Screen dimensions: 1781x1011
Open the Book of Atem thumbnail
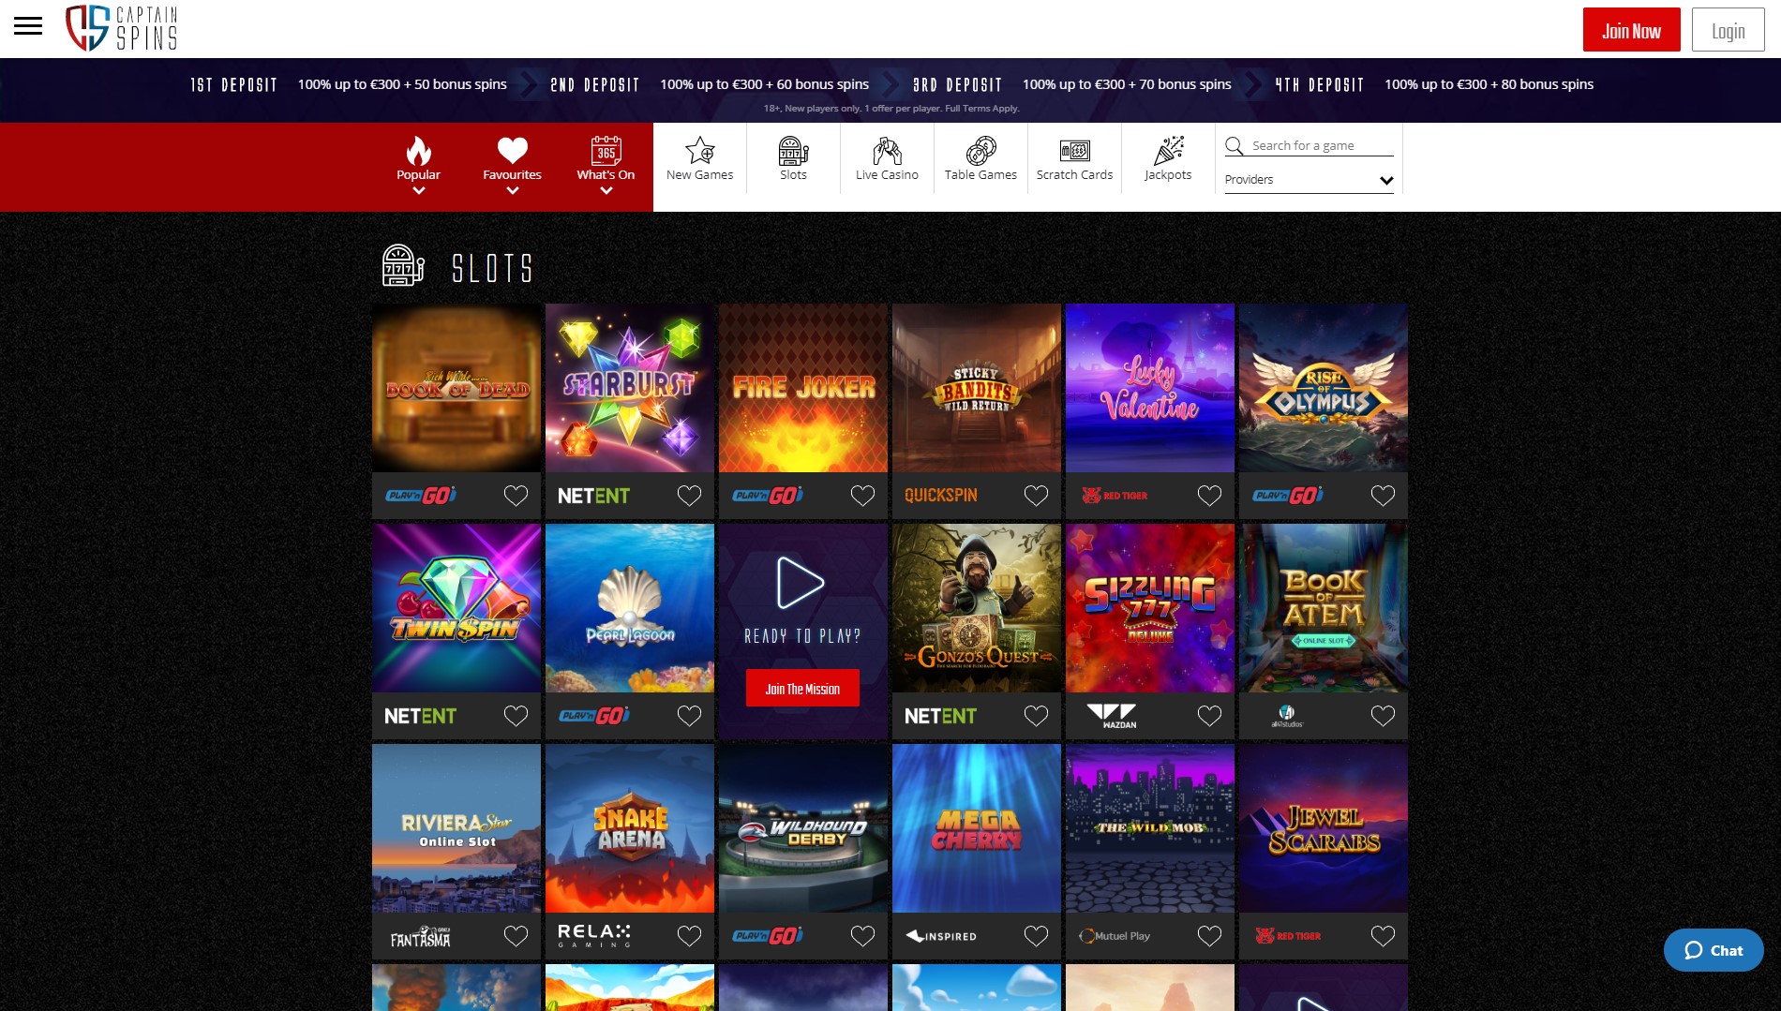click(1324, 608)
